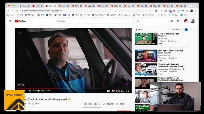Open the Podcasting in 2020 thumbnail
This screenshot has width=204, height=114.
click(142, 108)
